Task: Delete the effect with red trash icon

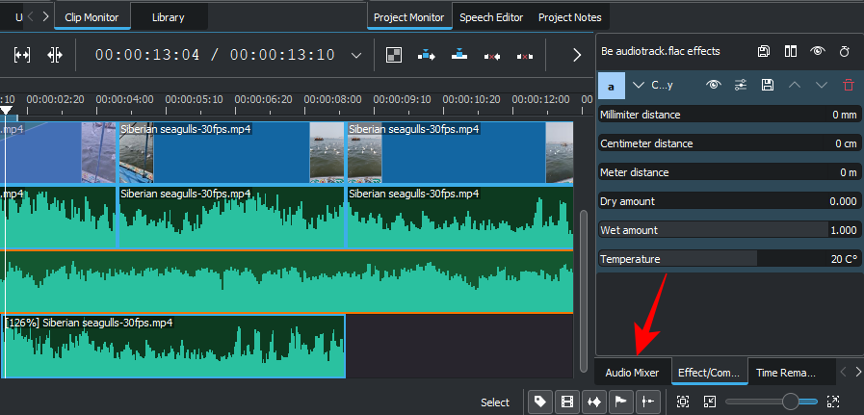Action: coord(848,85)
